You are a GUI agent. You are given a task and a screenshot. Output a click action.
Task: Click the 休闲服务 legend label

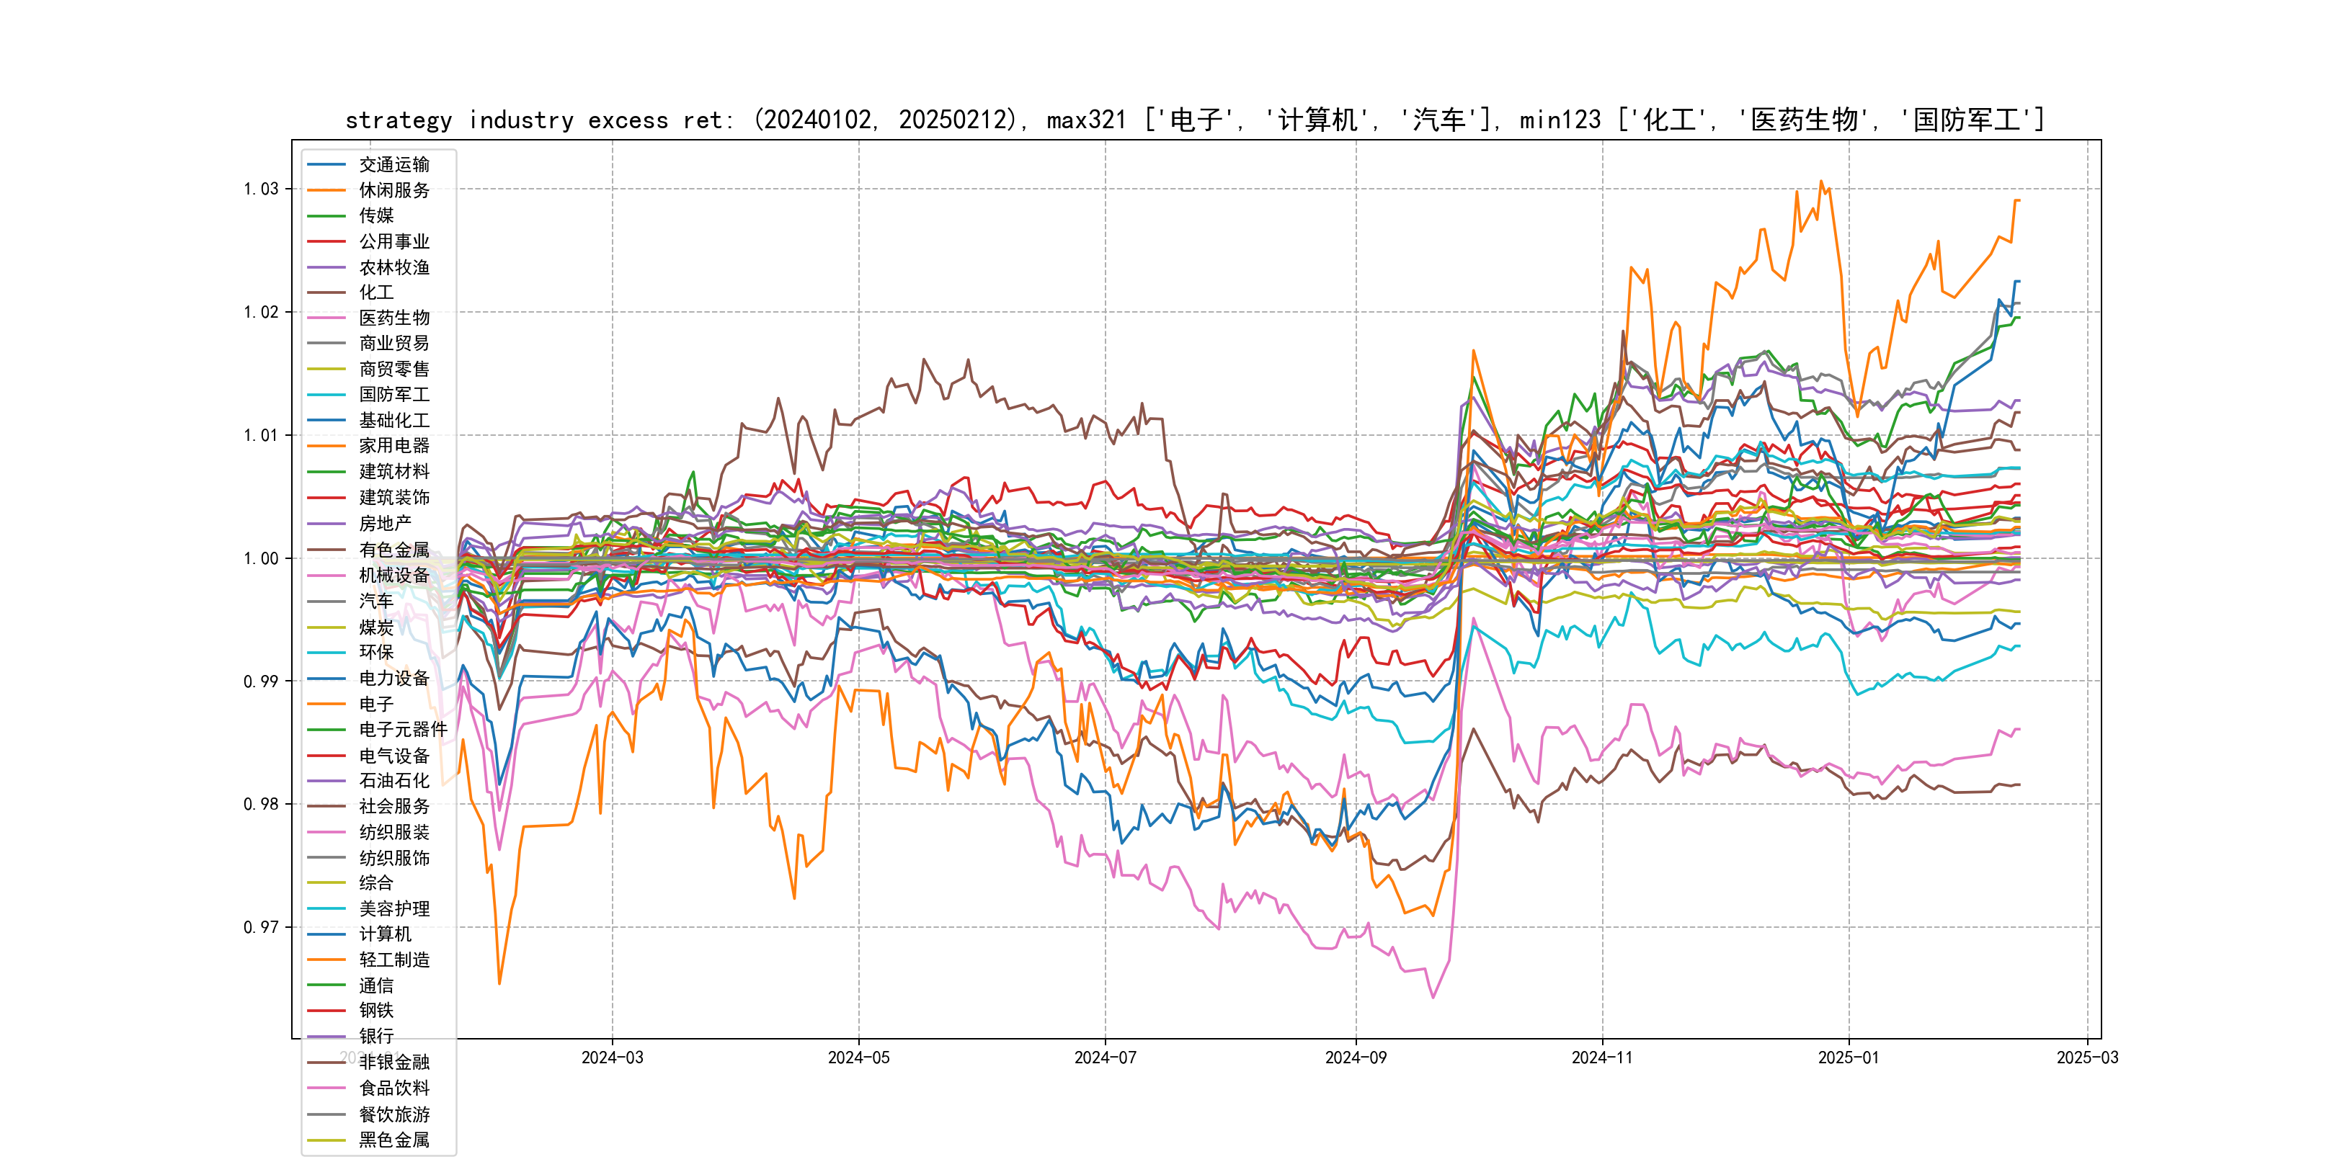pos(393,190)
